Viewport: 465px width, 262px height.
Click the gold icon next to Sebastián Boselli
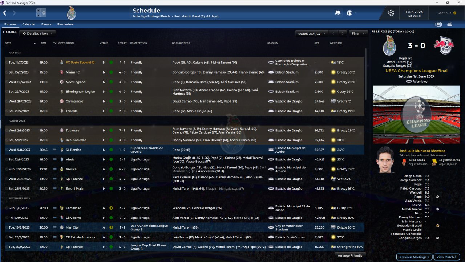pos(437,226)
